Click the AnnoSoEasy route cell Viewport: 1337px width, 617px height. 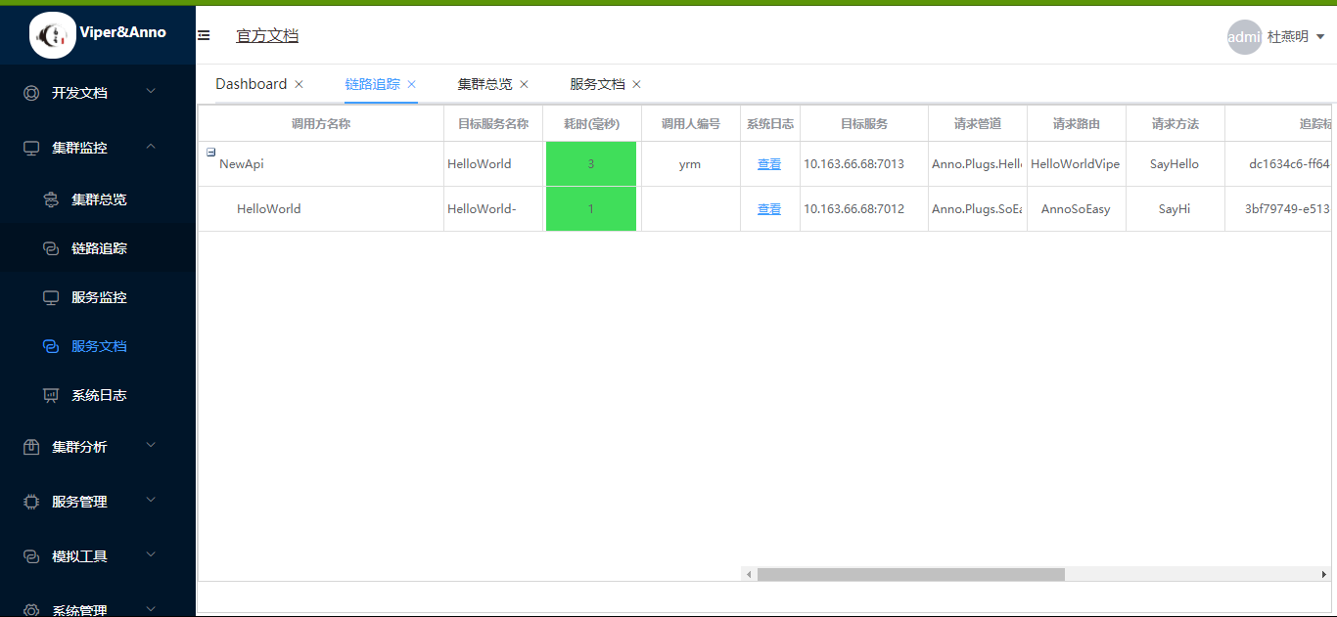pyautogui.click(x=1077, y=209)
